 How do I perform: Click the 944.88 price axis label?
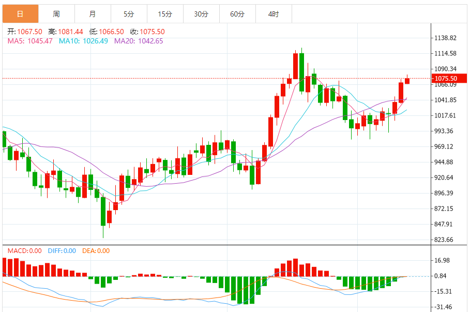click(x=444, y=162)
